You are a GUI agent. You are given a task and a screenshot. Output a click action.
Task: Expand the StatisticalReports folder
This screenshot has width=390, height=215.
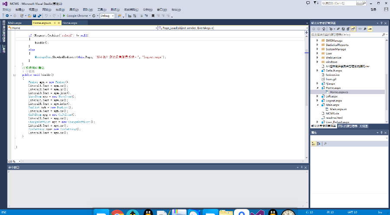pyautogui.click(x=317, y=45)
